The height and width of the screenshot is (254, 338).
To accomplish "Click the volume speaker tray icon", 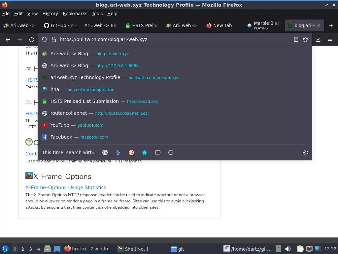I will point(288,249).
